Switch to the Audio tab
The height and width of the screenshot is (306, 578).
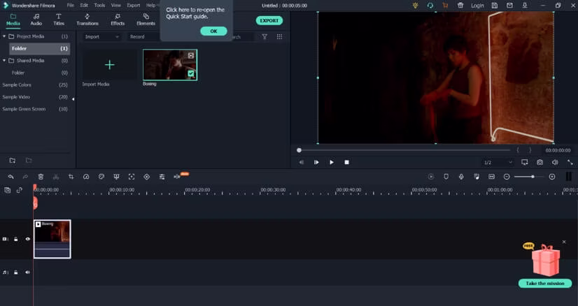pyautogui.click(x=36, y=20)
